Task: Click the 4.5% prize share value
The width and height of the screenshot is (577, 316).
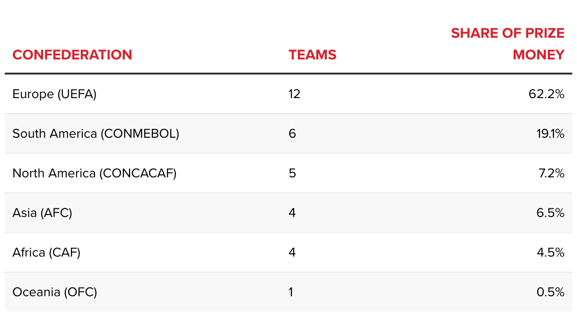Action: click(x=551, y=253)
